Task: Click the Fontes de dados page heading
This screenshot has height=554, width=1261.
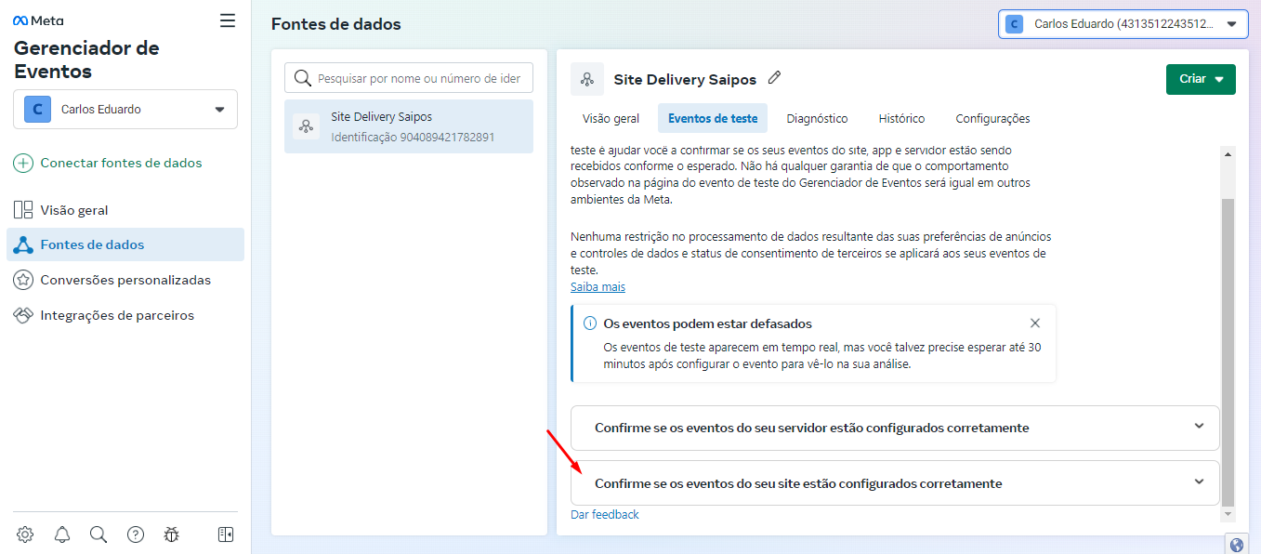Action: tap(336, 24)
